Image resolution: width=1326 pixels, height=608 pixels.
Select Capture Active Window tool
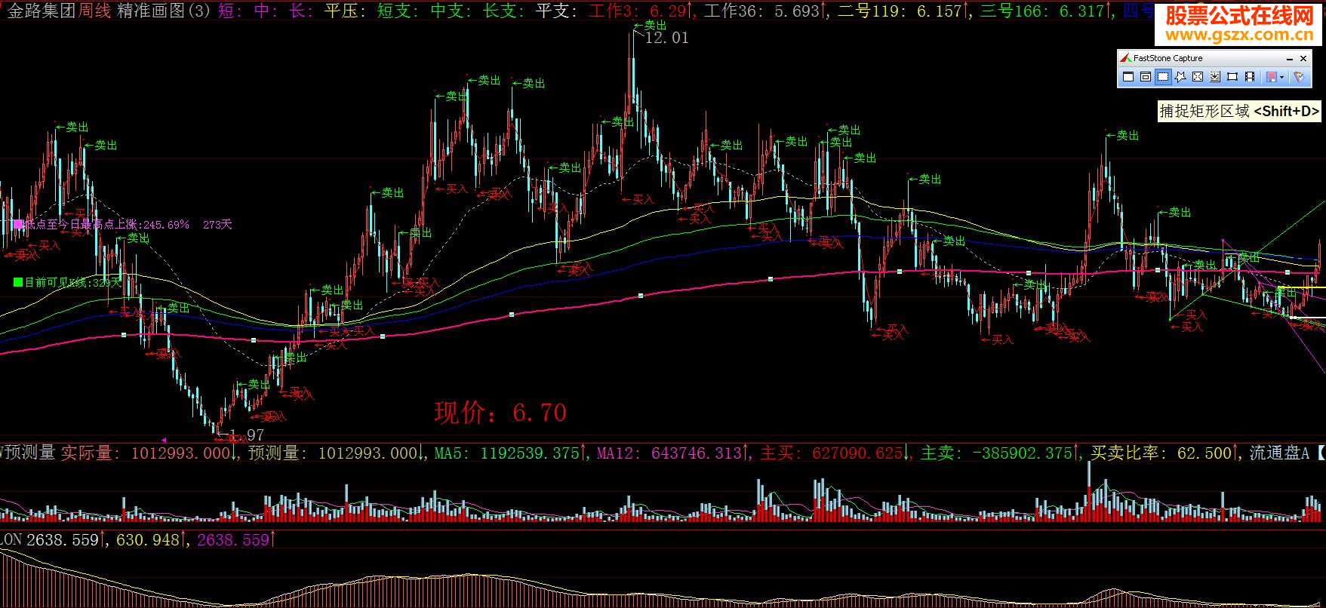1128,77
